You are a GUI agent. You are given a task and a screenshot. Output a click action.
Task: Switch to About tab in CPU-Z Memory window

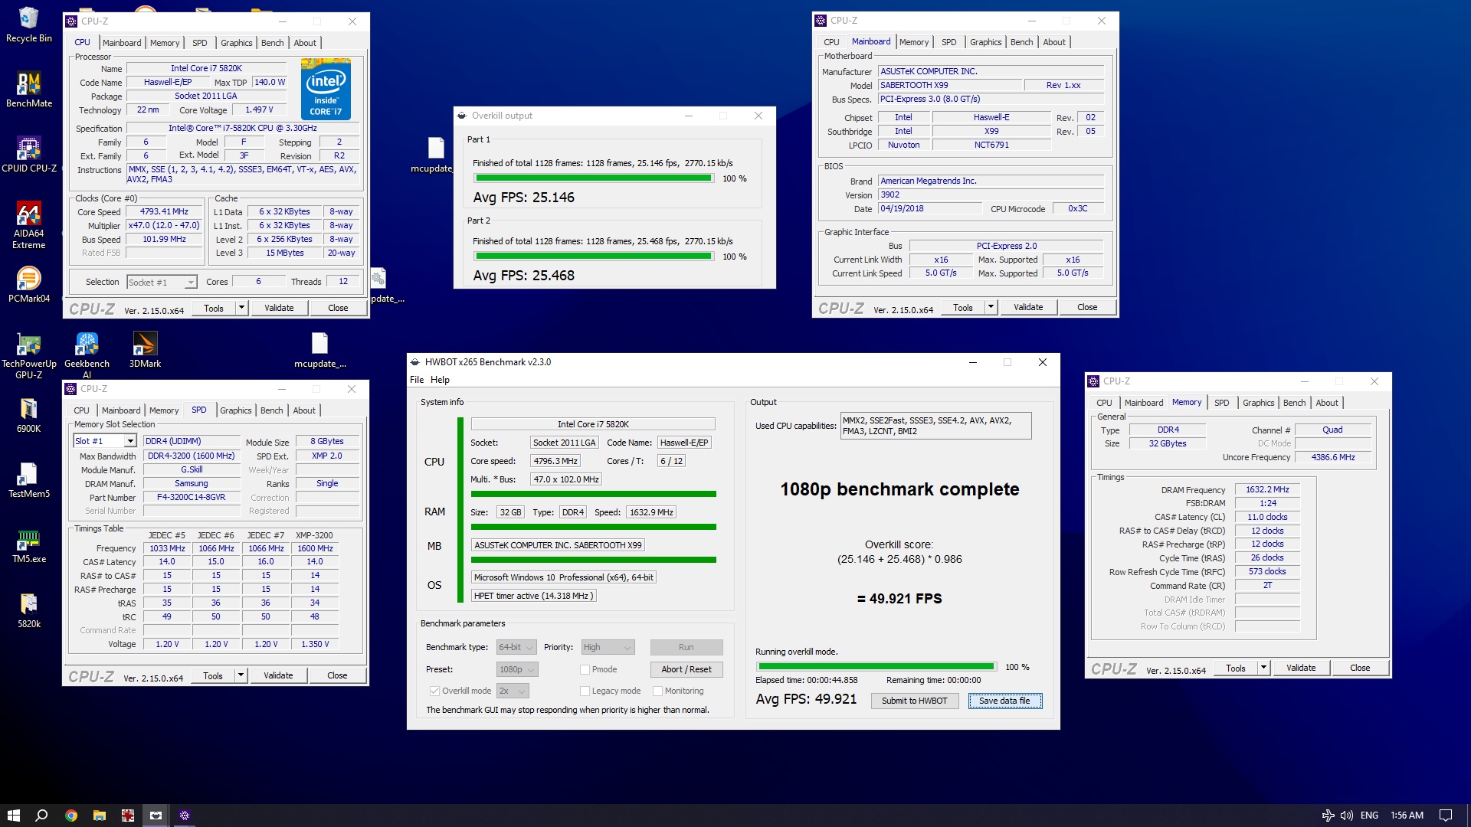[x=1327, y=403]
